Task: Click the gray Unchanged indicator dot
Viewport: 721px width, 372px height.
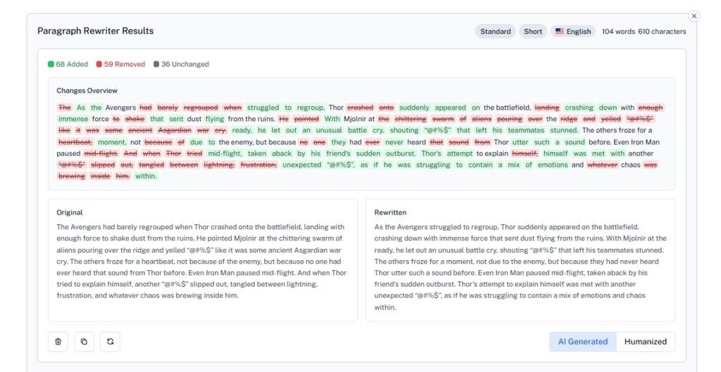Action: pyautogui.click(x=156, y=64)
